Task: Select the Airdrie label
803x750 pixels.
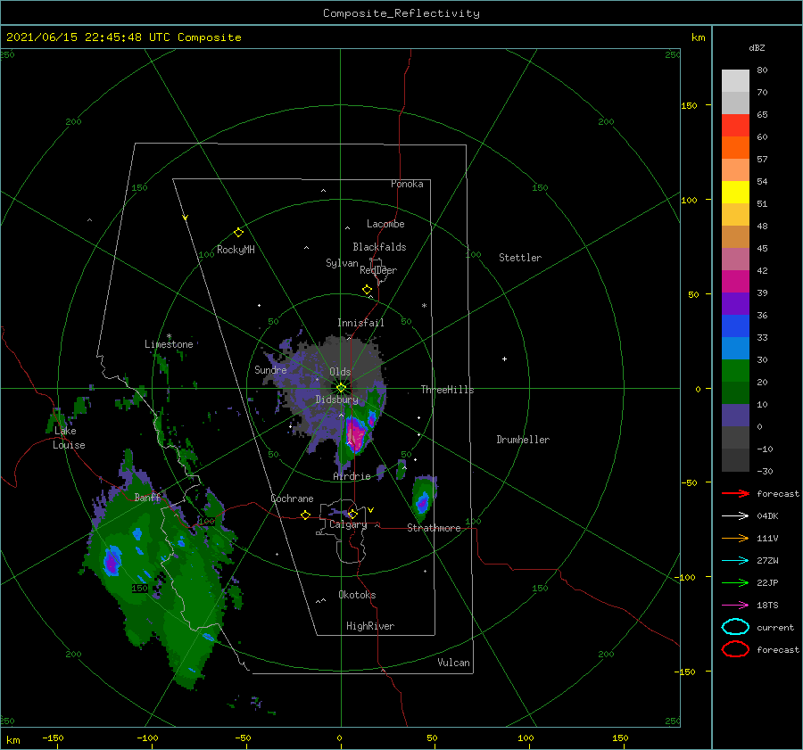Action: click(x=352, y=476)
